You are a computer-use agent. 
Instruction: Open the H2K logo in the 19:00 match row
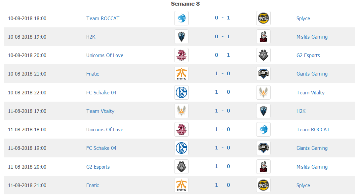[181, 37]
